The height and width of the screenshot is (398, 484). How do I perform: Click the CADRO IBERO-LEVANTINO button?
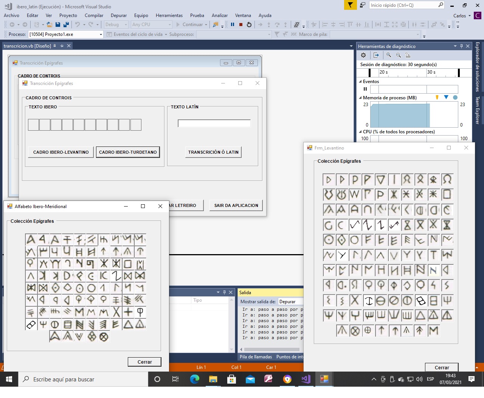tap(61, 152)
